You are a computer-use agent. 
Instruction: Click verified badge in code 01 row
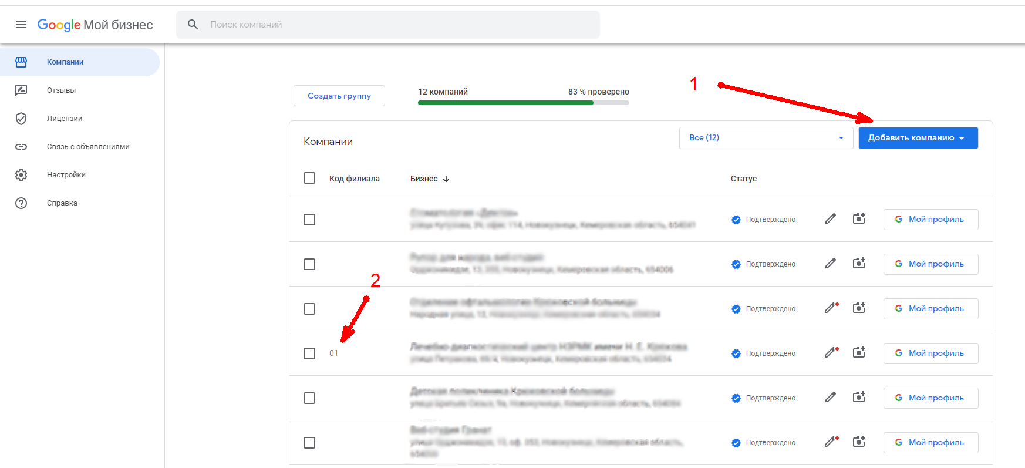point(736,353)
